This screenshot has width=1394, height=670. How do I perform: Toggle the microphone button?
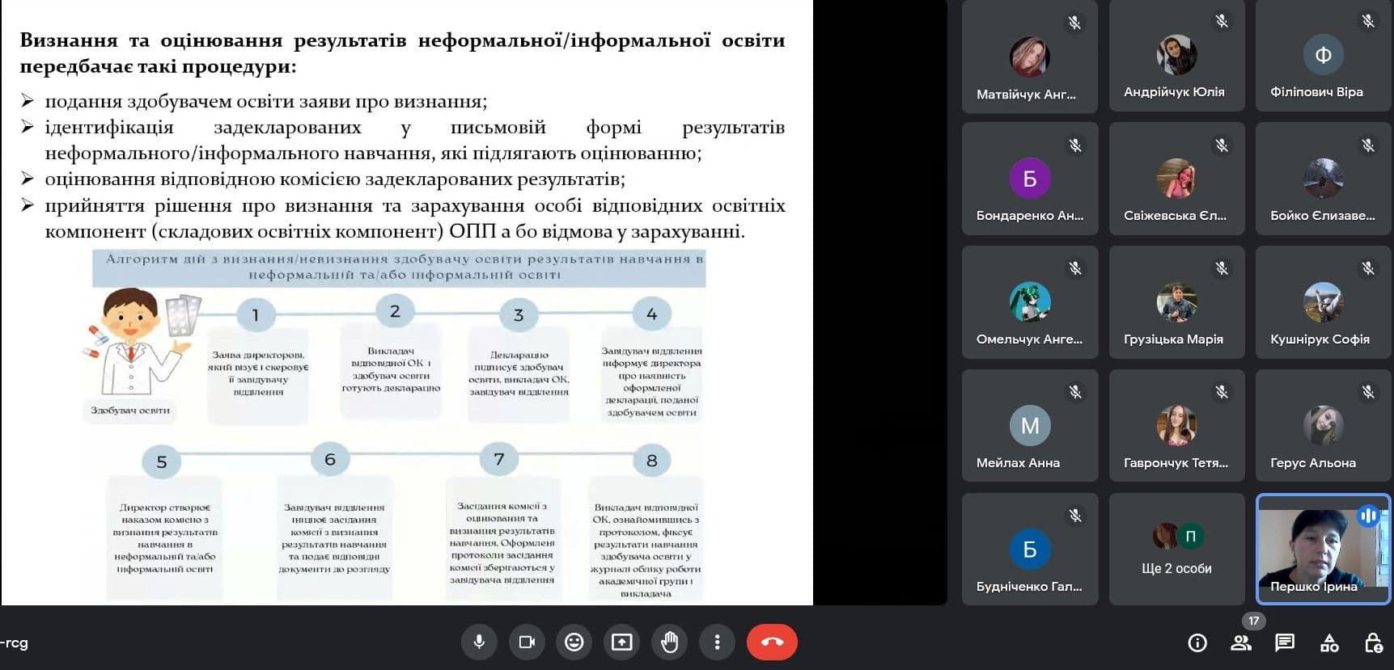tap(479, 643)
